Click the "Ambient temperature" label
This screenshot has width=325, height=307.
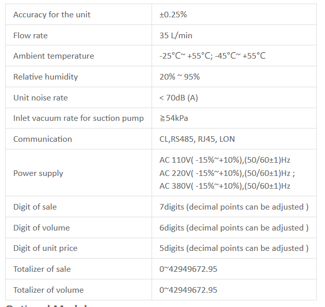click(53, 56)
